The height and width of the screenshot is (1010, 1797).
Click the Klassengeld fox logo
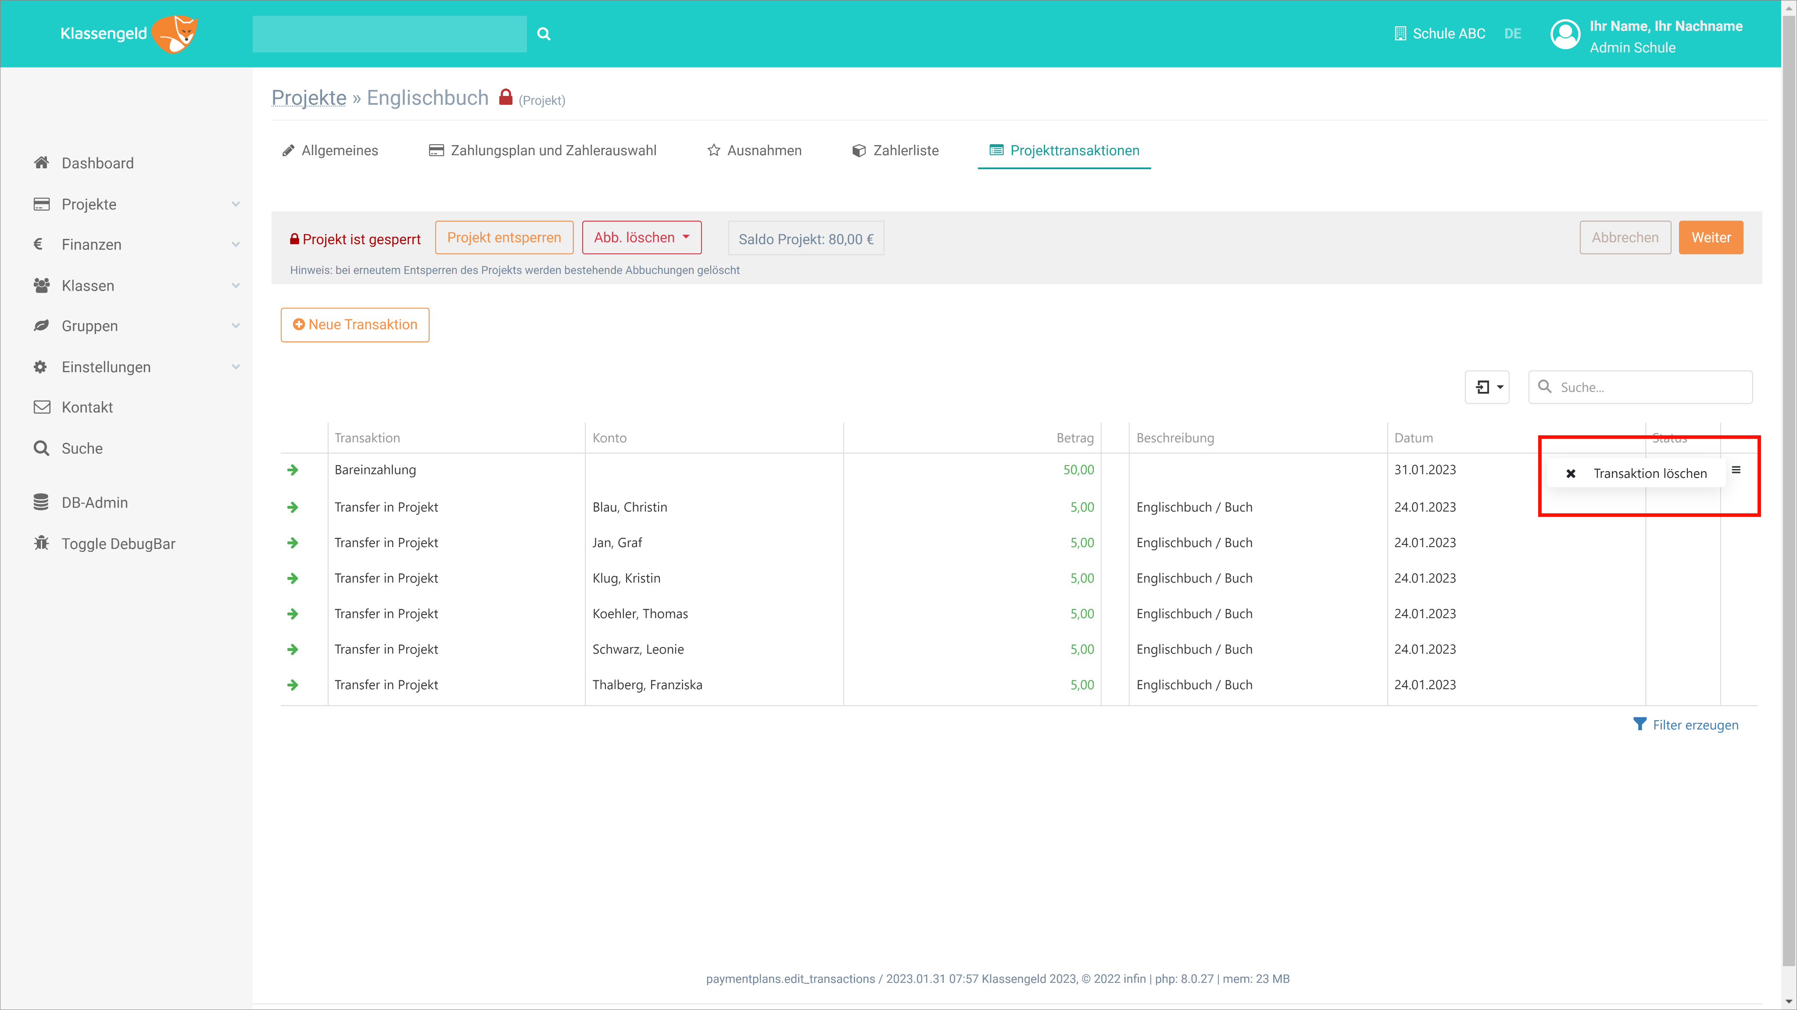point(175,33)
